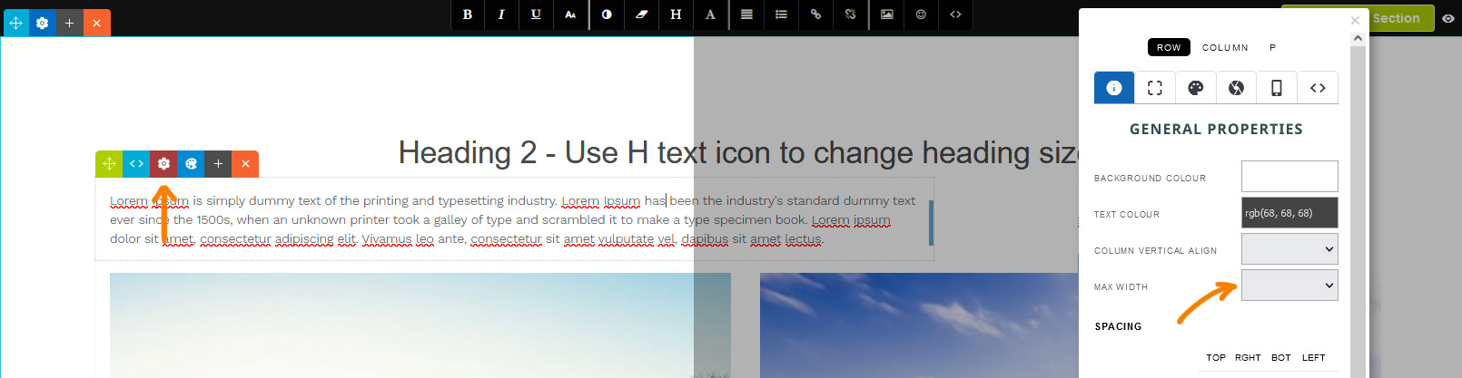Toggle bold formatting in the text toolbar

coord(468,15)
